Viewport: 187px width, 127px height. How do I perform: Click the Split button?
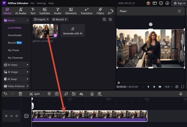(34, 94)
